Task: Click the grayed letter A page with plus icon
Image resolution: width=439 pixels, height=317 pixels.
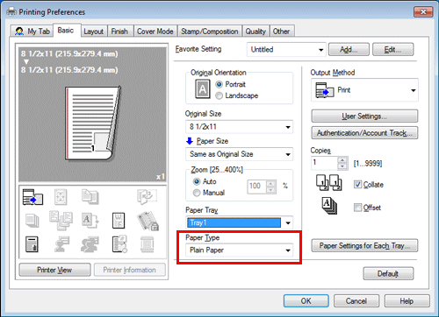Action: 90,221
